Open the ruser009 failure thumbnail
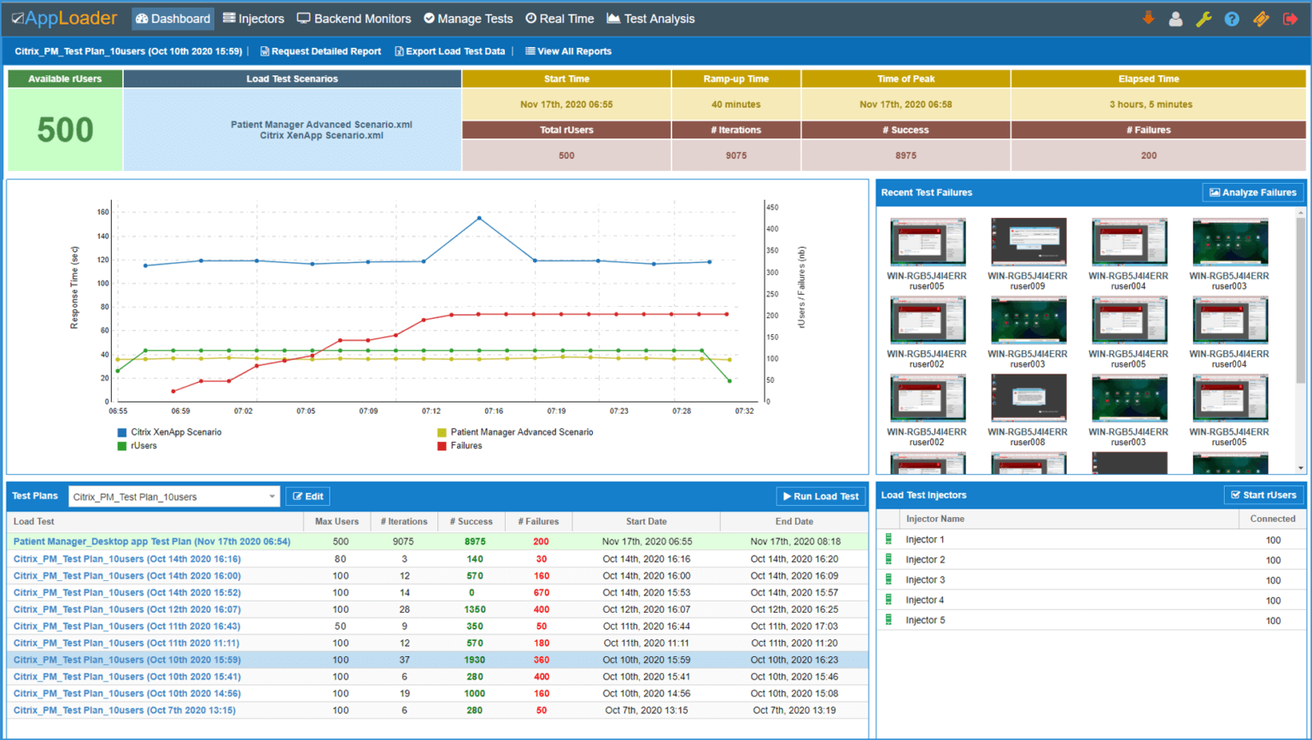Image resolution: width=1312 pixels, height=740 pixels. coord(1028,254)
